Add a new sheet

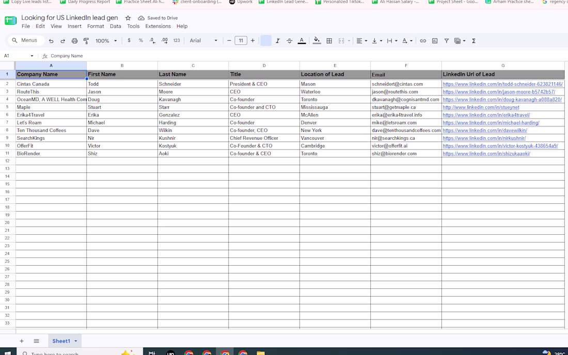pyautogui.click(x=22, y=341)
